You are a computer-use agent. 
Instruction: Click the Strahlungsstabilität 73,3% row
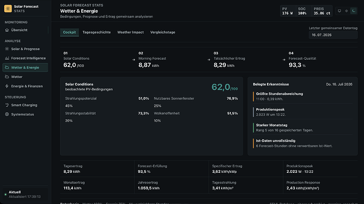pos(107,114)
